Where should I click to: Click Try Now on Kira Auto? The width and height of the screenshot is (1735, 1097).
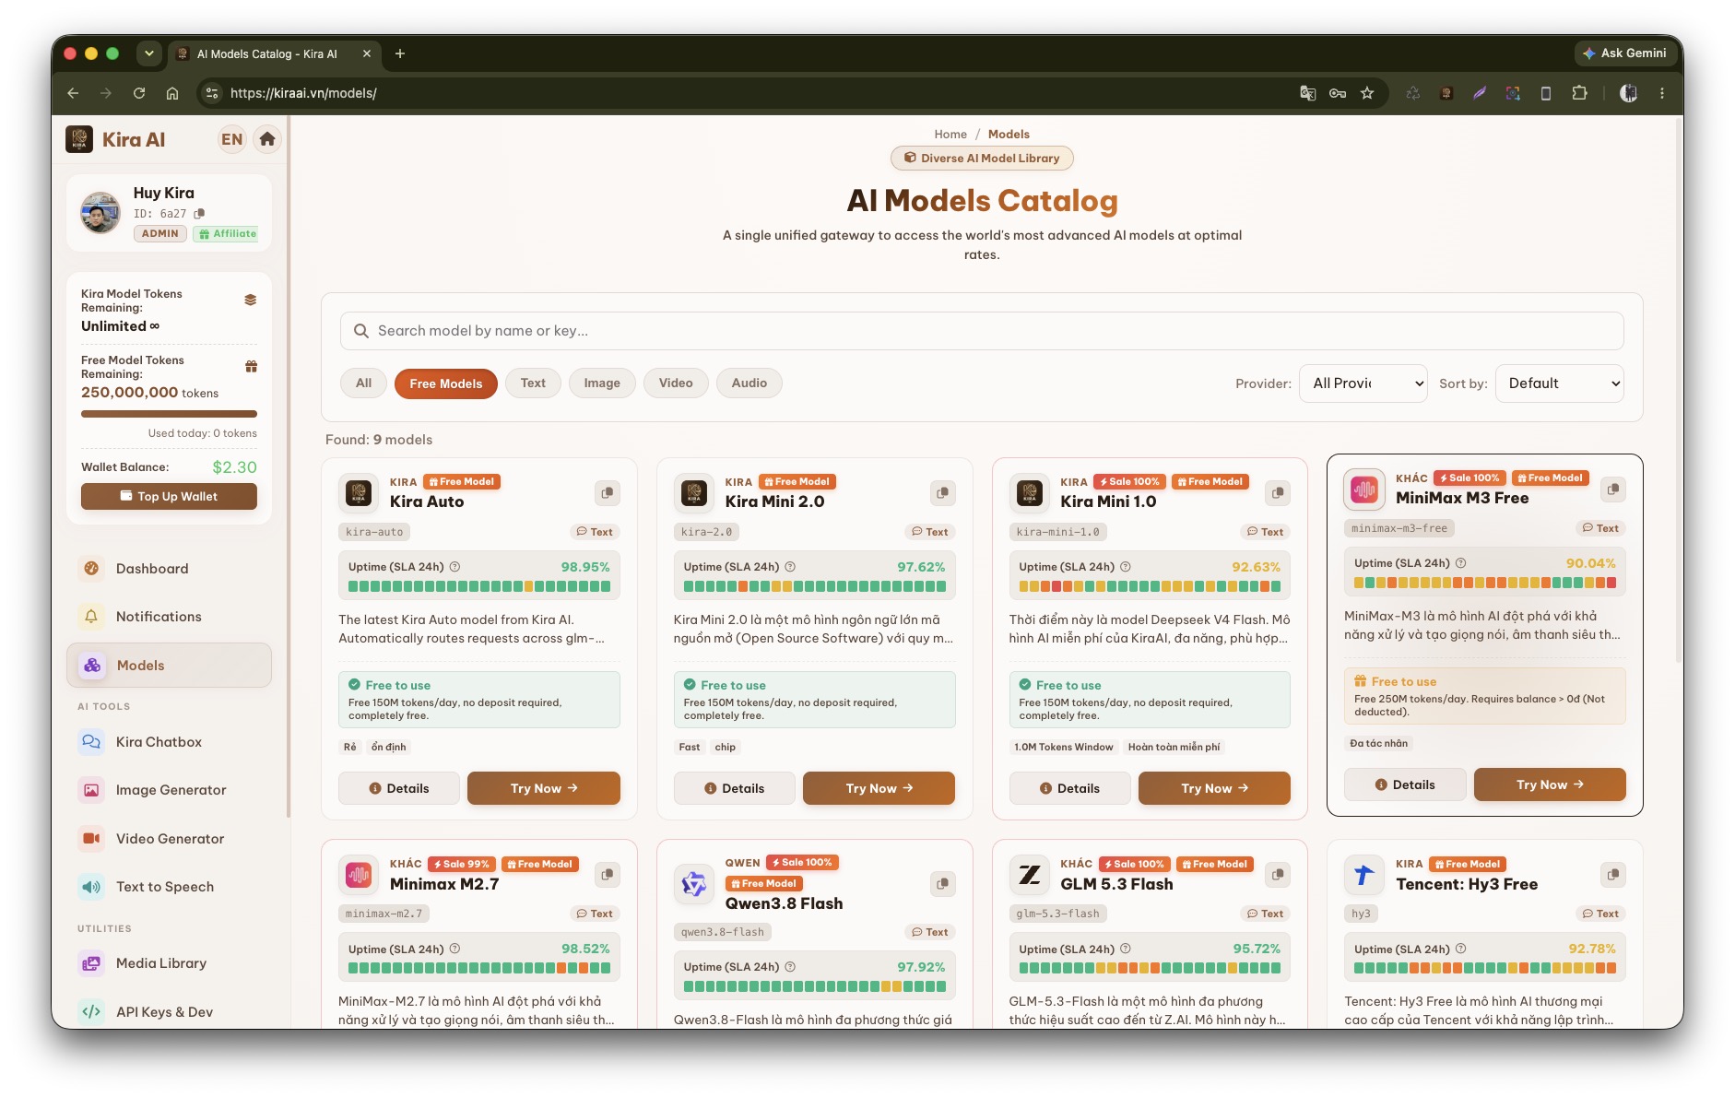544,788
